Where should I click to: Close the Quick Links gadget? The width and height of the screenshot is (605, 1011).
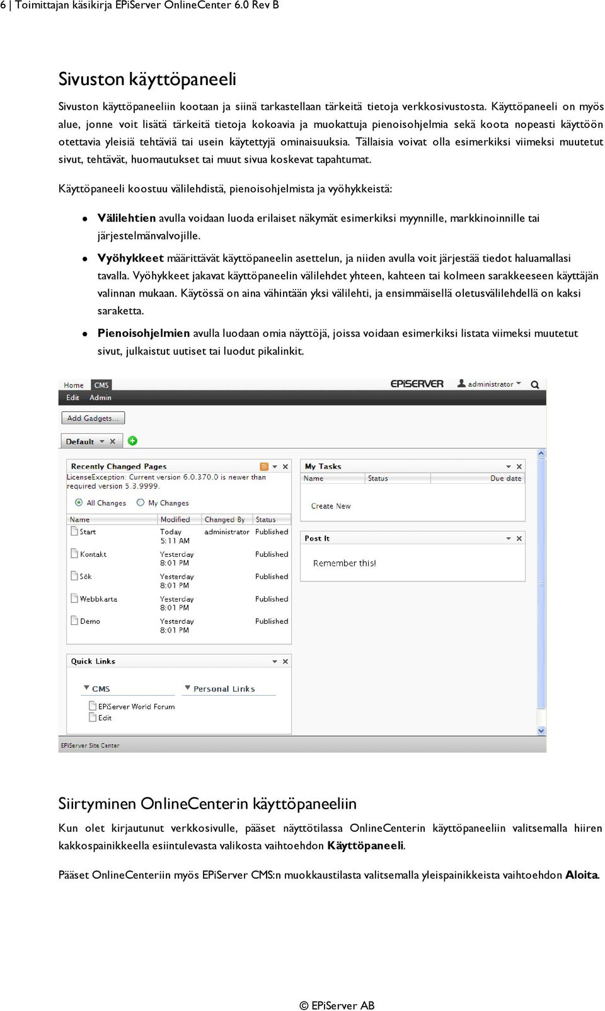pyautogui.click(x=285, y=662)
